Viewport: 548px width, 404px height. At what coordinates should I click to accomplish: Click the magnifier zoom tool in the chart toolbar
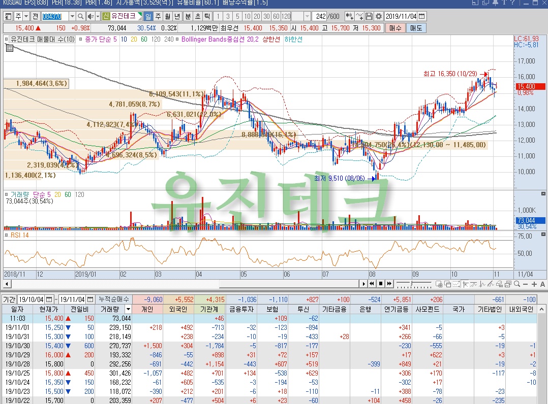tap(517, 284)
